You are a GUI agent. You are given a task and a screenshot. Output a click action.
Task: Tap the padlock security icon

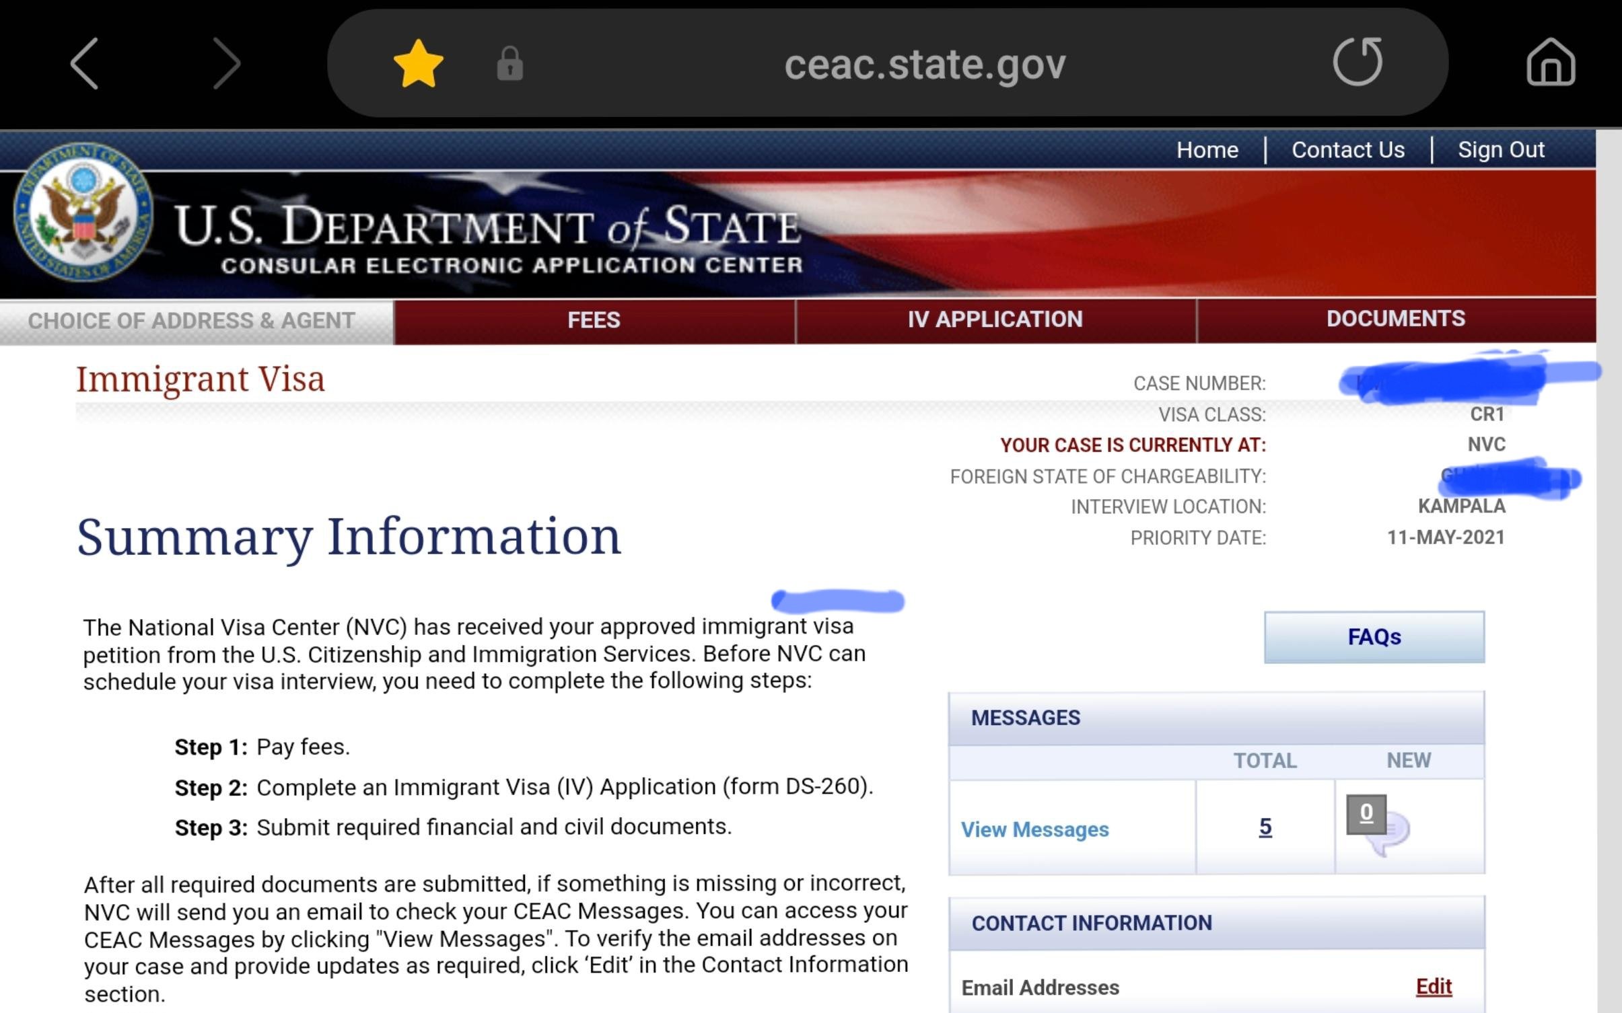509,64
